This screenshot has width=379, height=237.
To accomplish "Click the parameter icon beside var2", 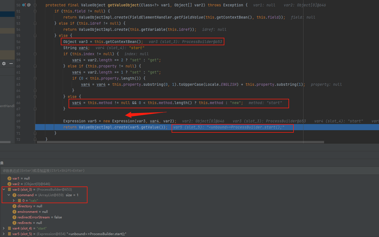I will (x=9, y=184).
